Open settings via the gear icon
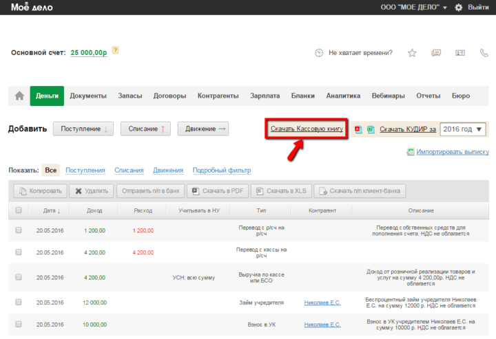This screenshot has width=496, height=339. pyautogui.click(x=459, y=7)
